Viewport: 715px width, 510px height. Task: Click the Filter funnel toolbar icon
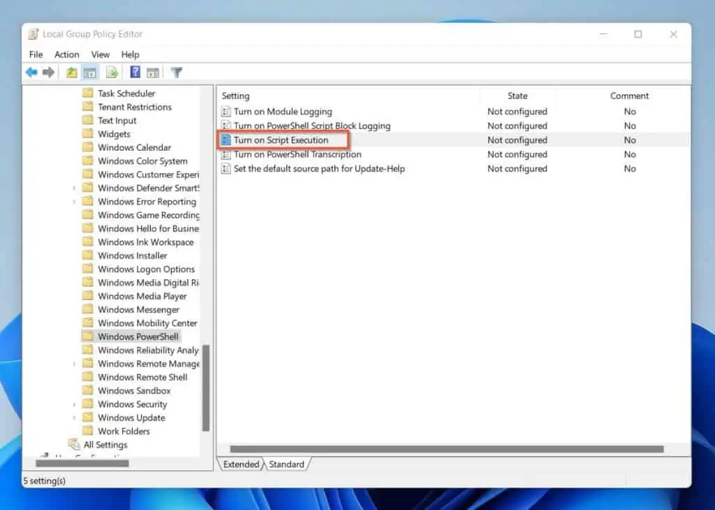pos(177,72)
